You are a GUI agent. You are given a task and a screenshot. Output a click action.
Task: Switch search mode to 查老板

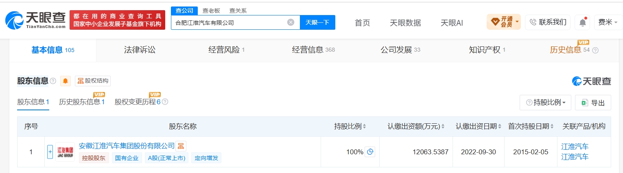[211, 11]
